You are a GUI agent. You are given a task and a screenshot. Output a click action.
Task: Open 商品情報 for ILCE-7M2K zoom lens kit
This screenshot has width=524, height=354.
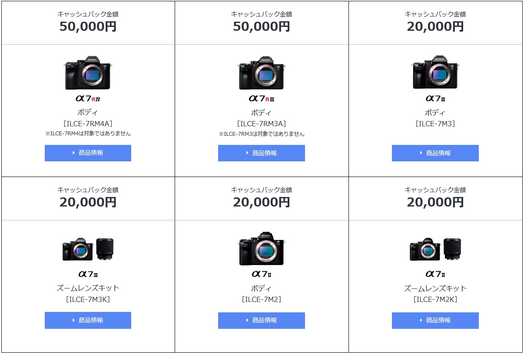click(x=435, y=321)
